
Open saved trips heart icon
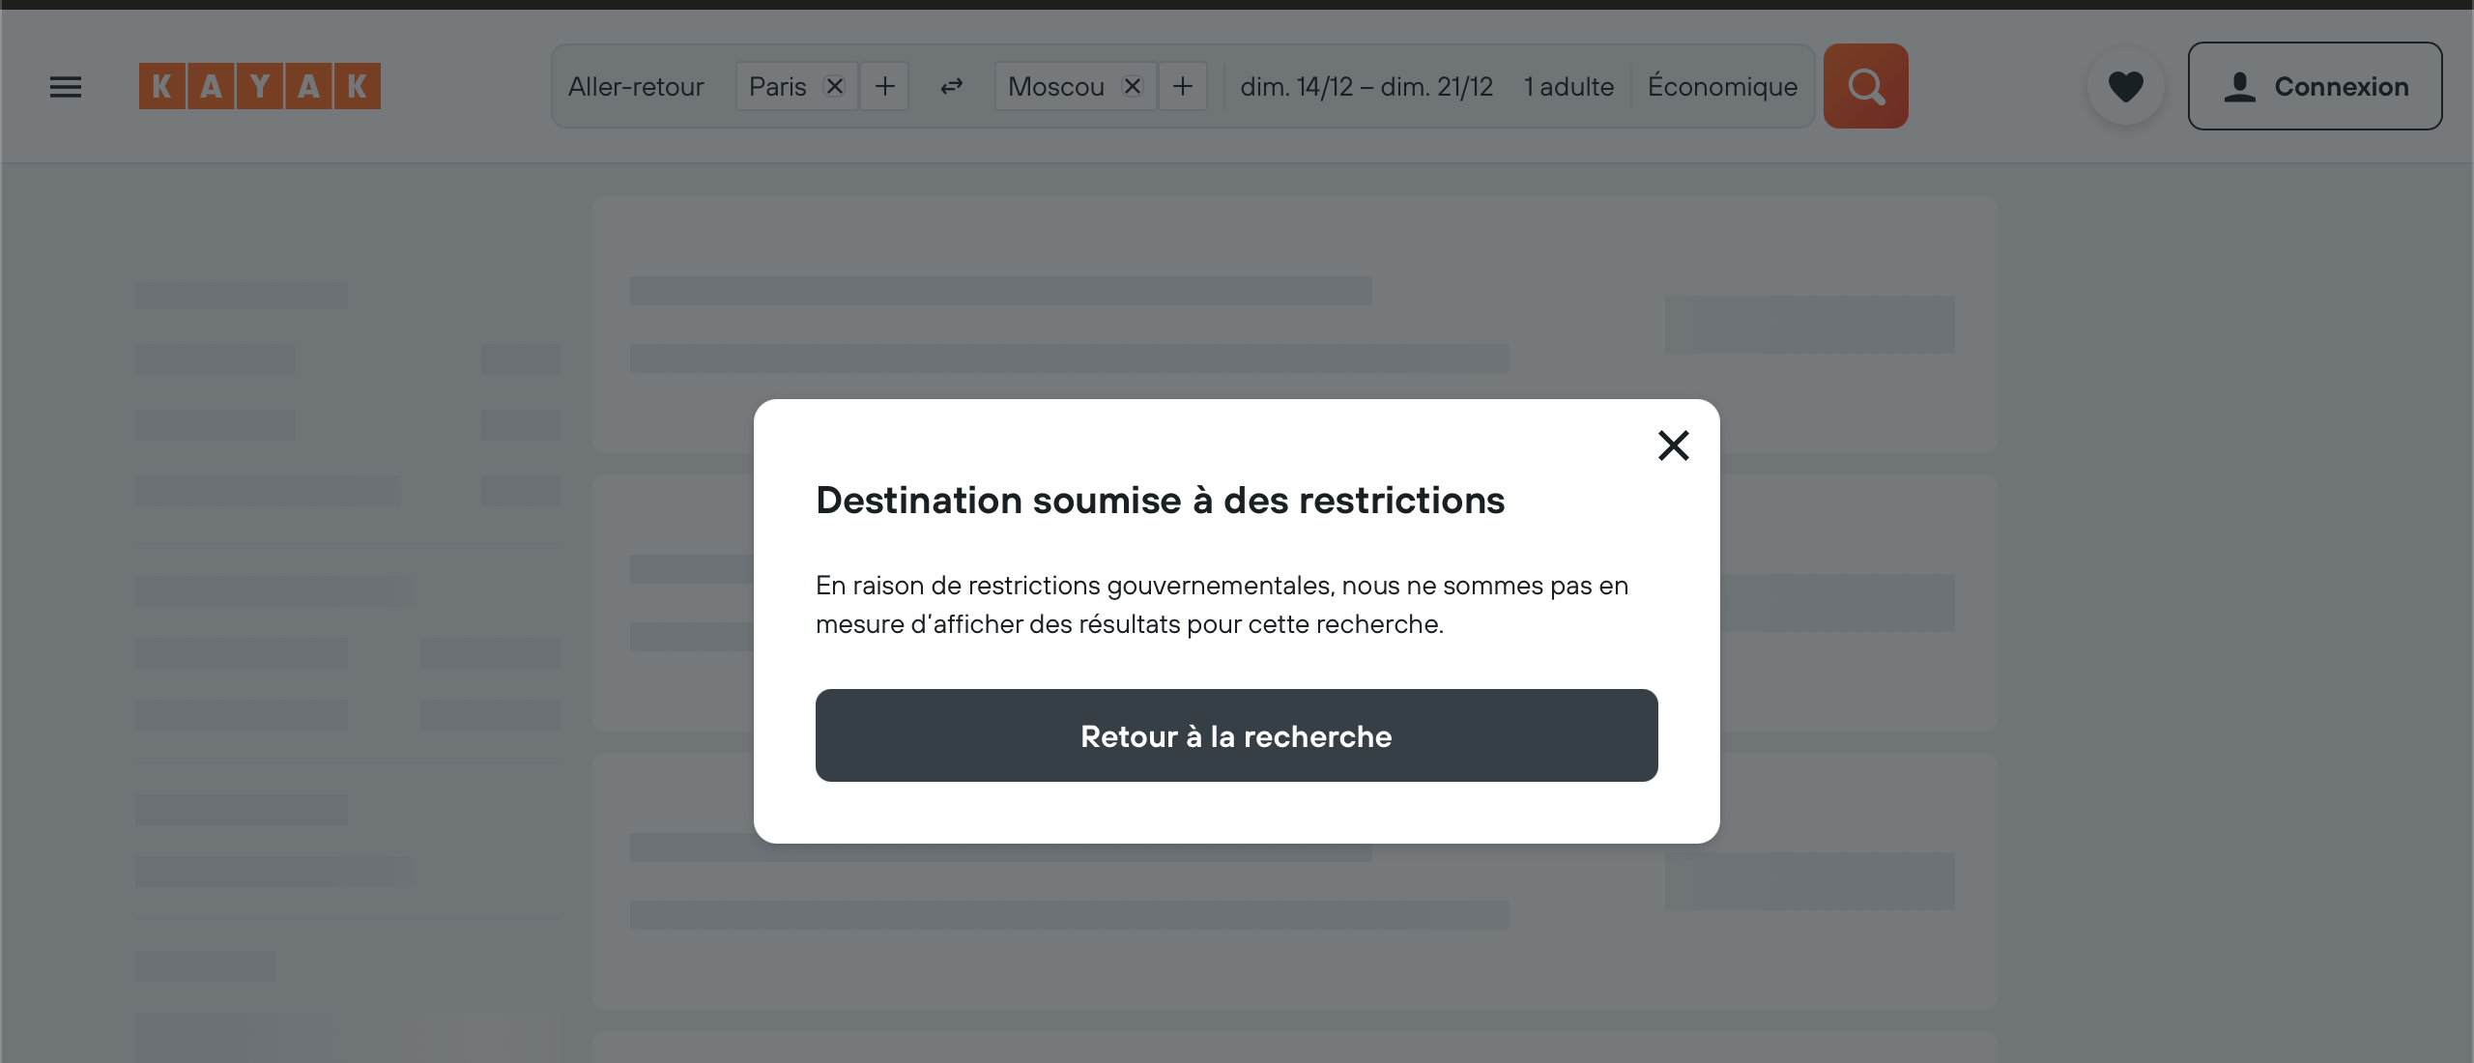(x=2126, y=86)
